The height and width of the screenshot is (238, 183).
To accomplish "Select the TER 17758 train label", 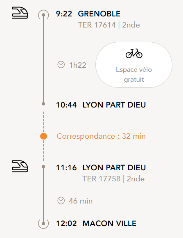I will click(x=102, y=179).
